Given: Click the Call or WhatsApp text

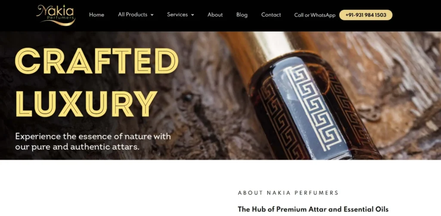Looking at the screenshot, I should [315, 15].
